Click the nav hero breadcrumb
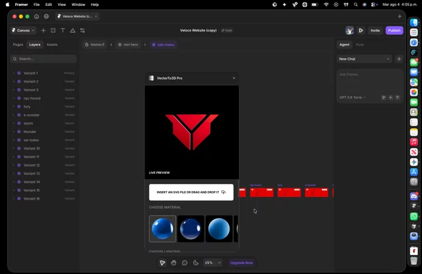 point(129,45)
